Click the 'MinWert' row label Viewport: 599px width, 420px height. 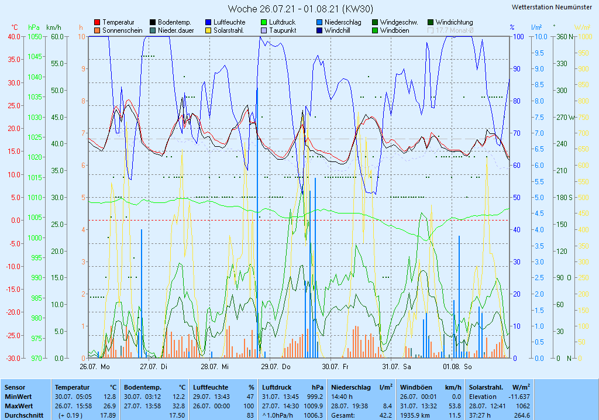[x=18, y=397]
